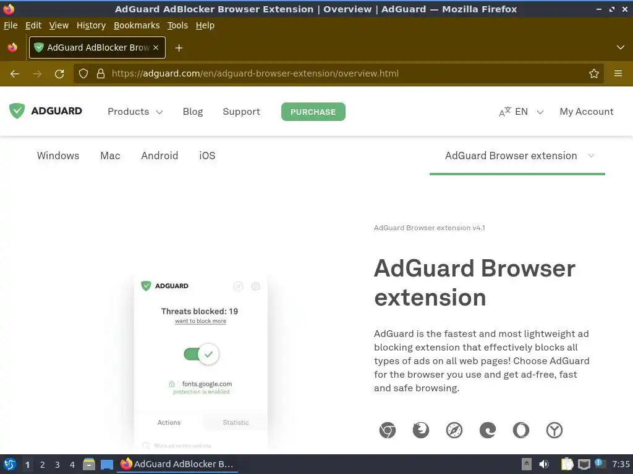Select the iOS product tab

[207, 156]
